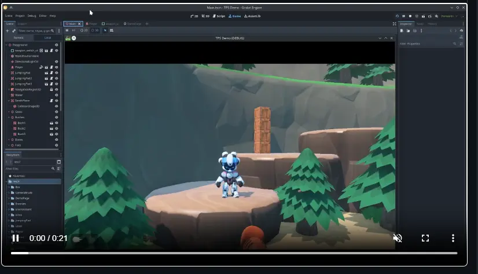Expand the Stones node in scene tree
This screenshot has height=274, width=478.
[x=7, y=140]
